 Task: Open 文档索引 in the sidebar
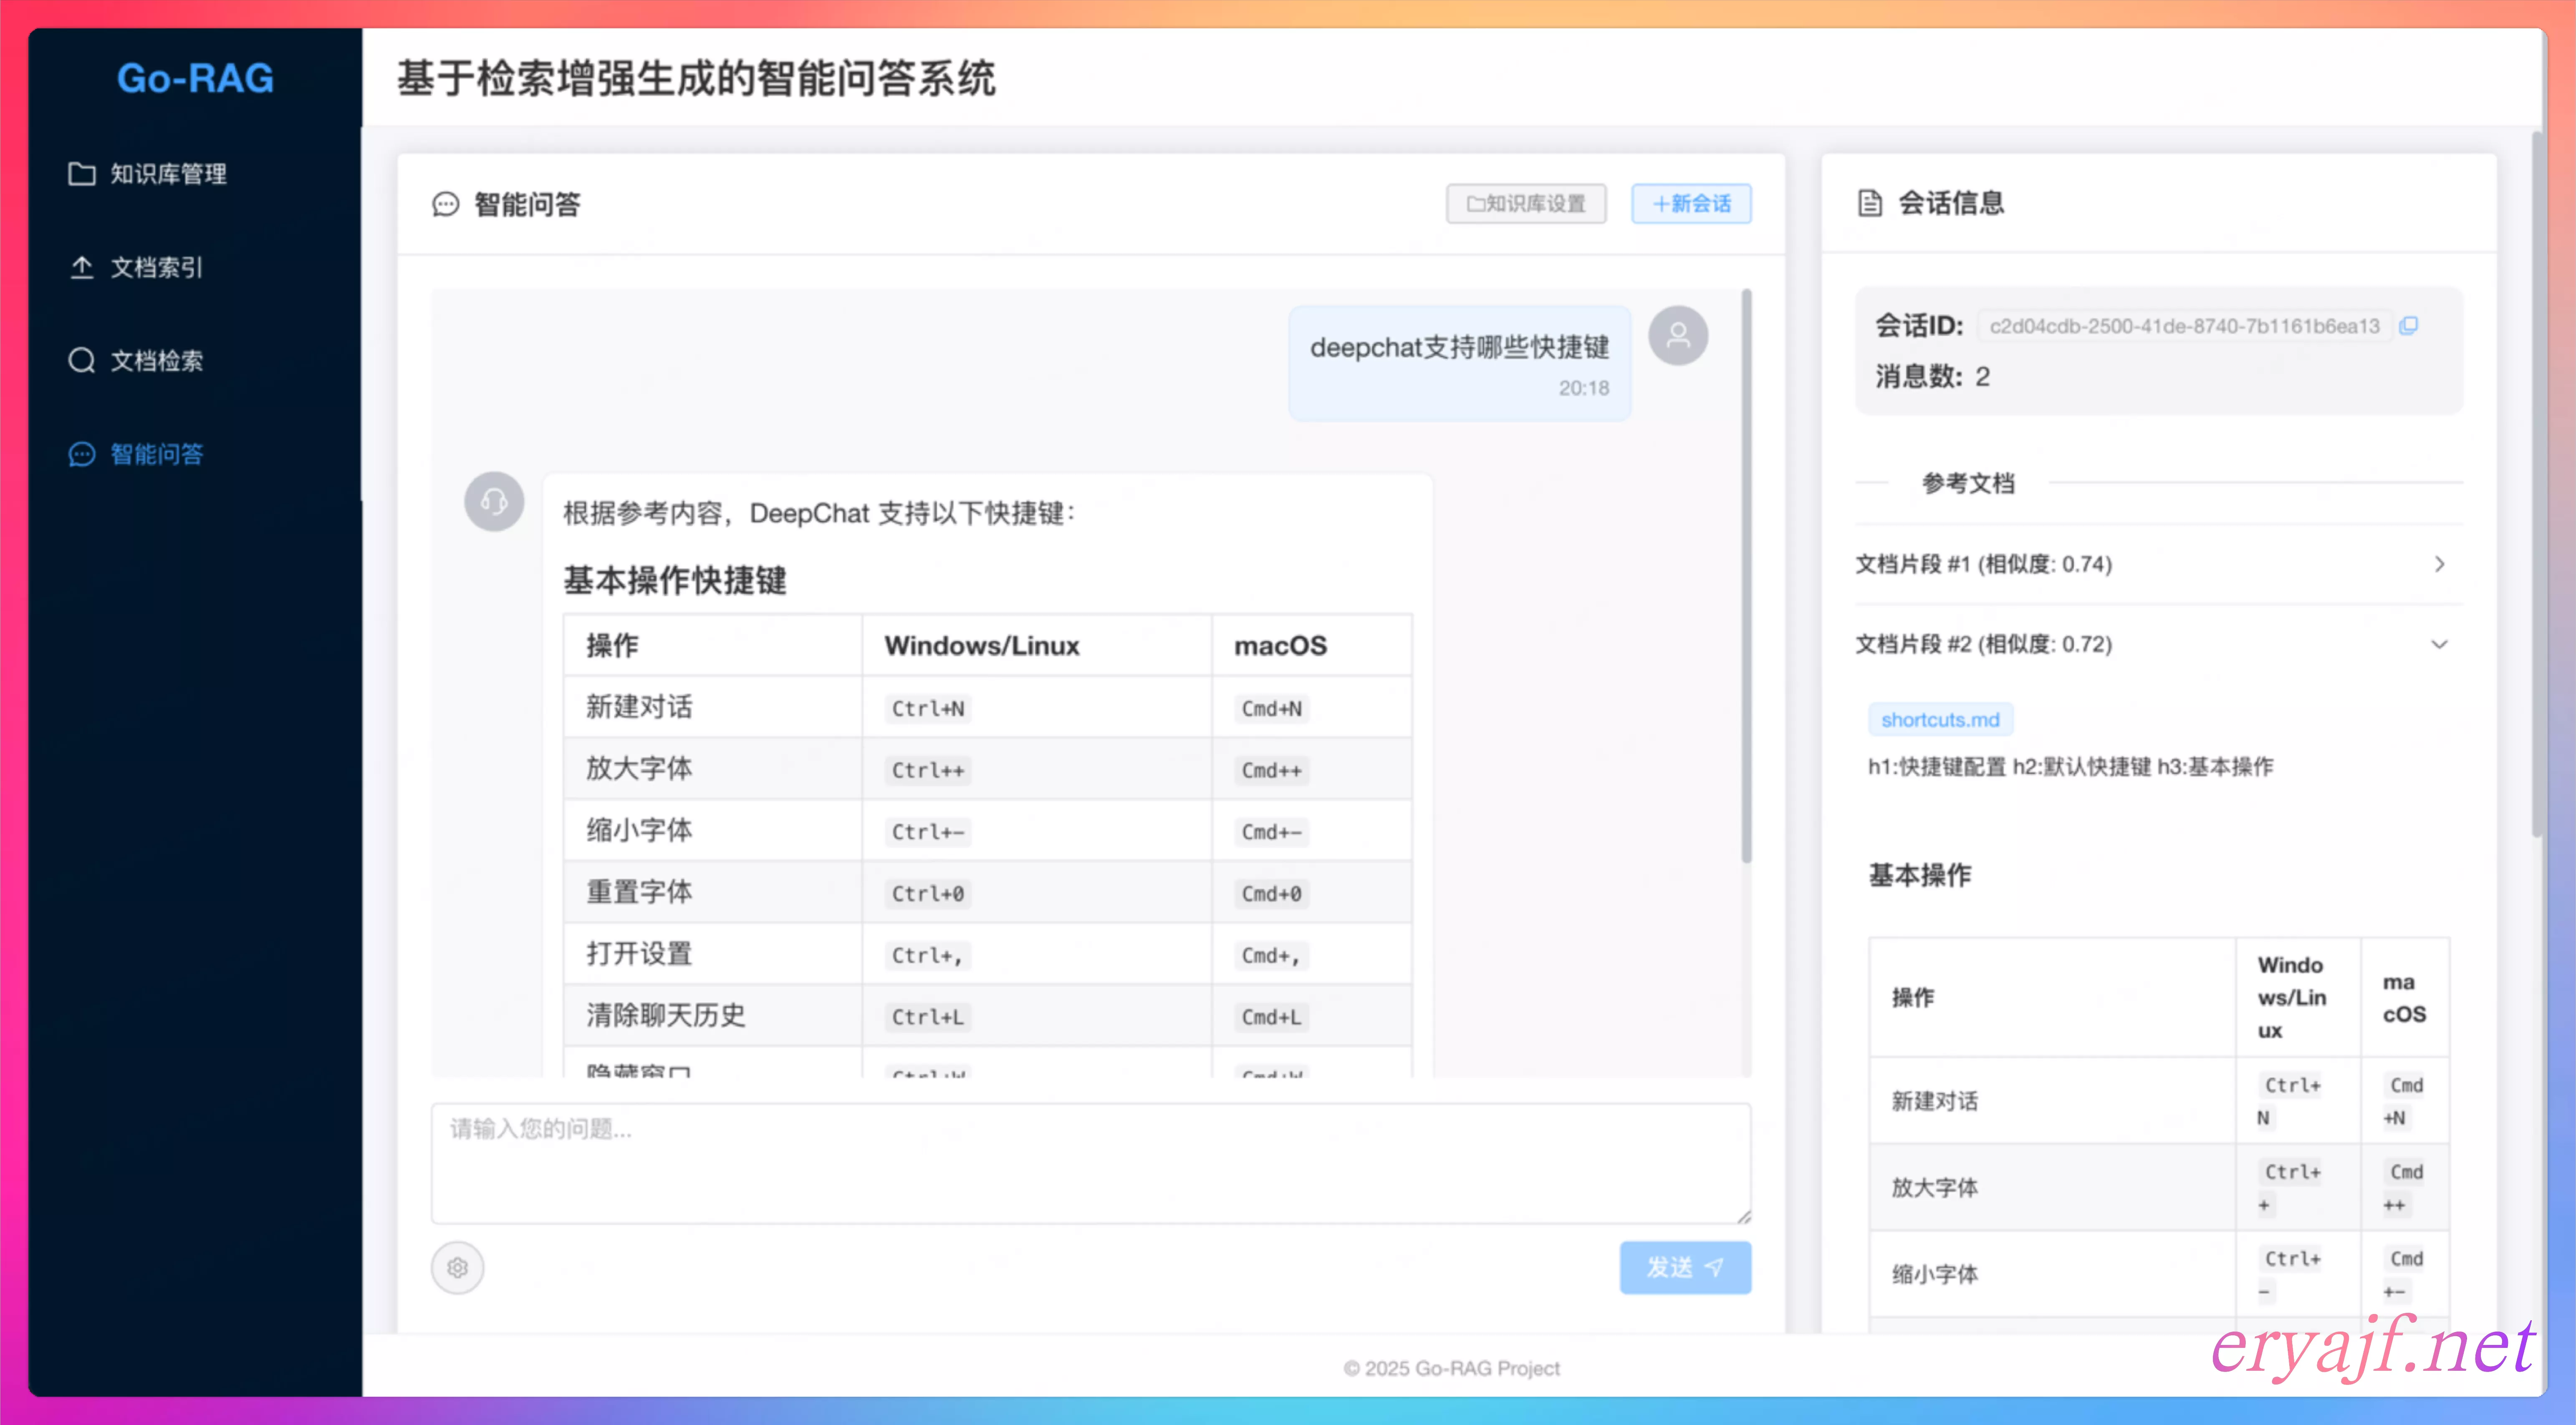coord(195,267)
